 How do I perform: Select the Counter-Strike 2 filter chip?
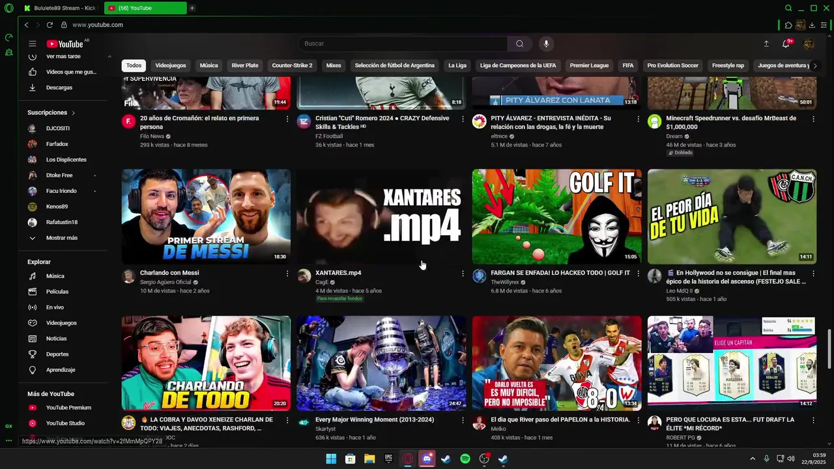point(292,65)
